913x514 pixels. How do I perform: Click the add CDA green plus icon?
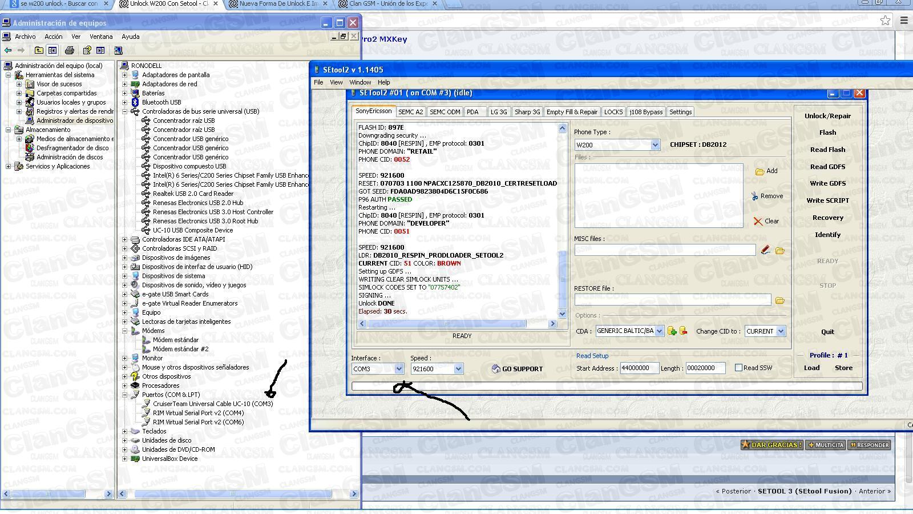[x=672, y=331]
